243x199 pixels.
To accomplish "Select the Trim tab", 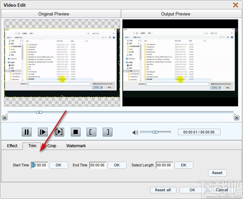I will pyautogui.click(x=32, y=146).
